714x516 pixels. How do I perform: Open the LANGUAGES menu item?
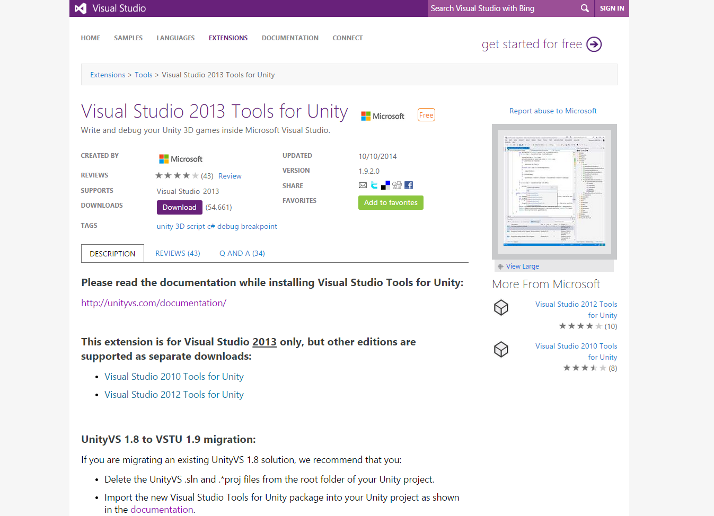tap(175, 38)
